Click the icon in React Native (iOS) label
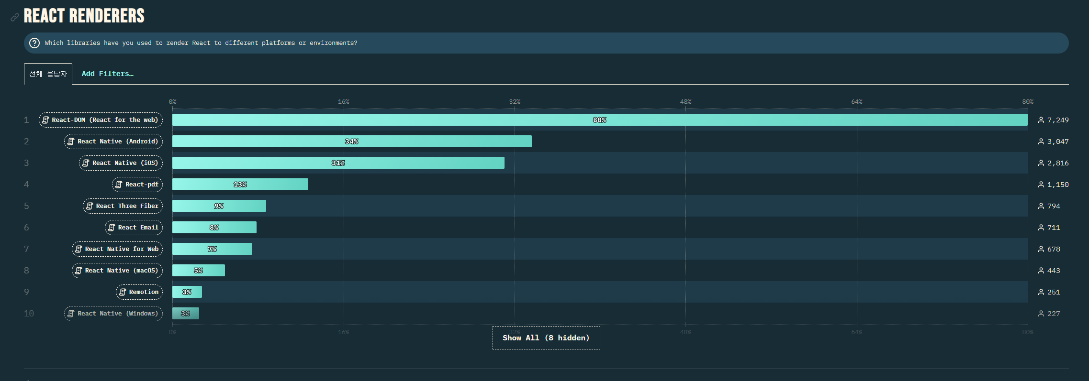The image size is (1089, 381). pos(86,163)
